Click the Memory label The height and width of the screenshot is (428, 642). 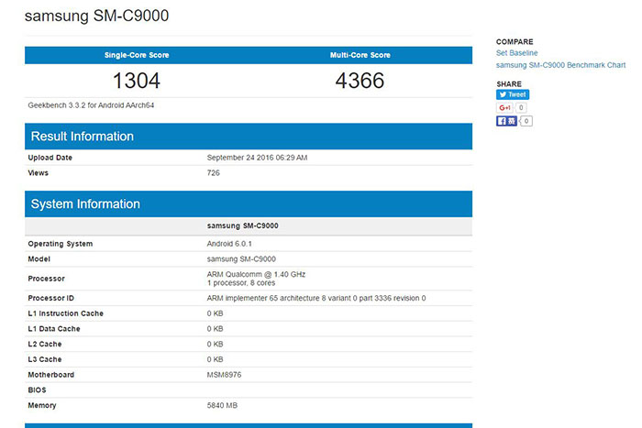click(42, 405)
